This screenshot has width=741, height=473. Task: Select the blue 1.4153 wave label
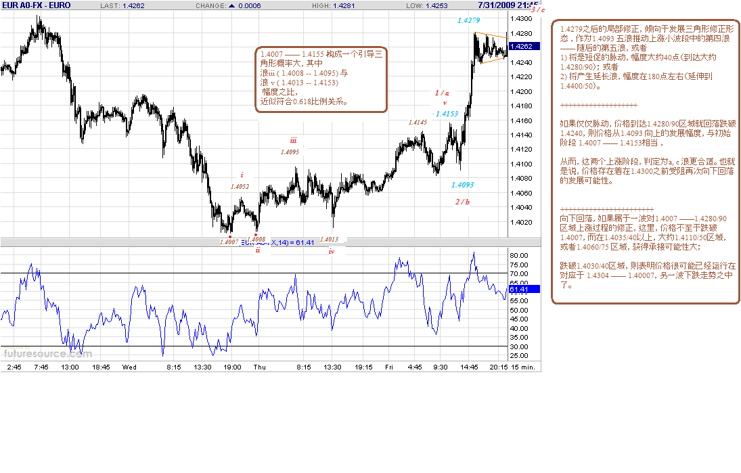447,114
